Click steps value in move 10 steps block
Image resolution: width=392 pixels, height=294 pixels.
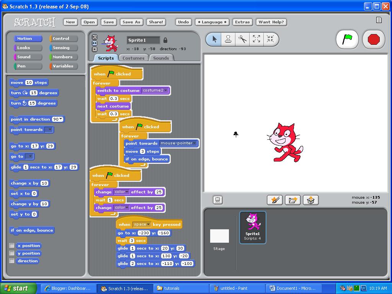[29, 83]
